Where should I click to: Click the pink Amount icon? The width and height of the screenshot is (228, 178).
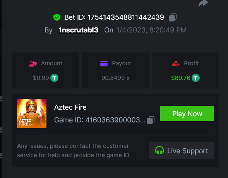33,64
